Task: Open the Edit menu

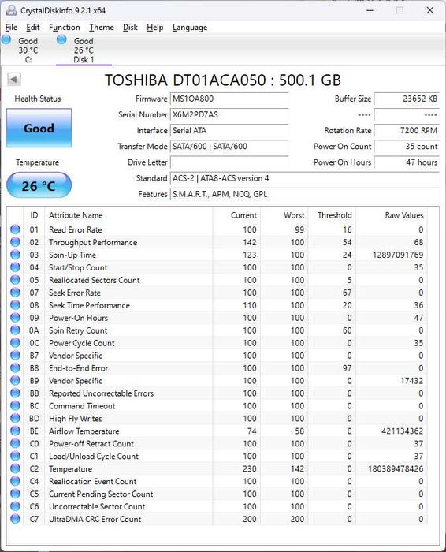Action: (33, 27)
